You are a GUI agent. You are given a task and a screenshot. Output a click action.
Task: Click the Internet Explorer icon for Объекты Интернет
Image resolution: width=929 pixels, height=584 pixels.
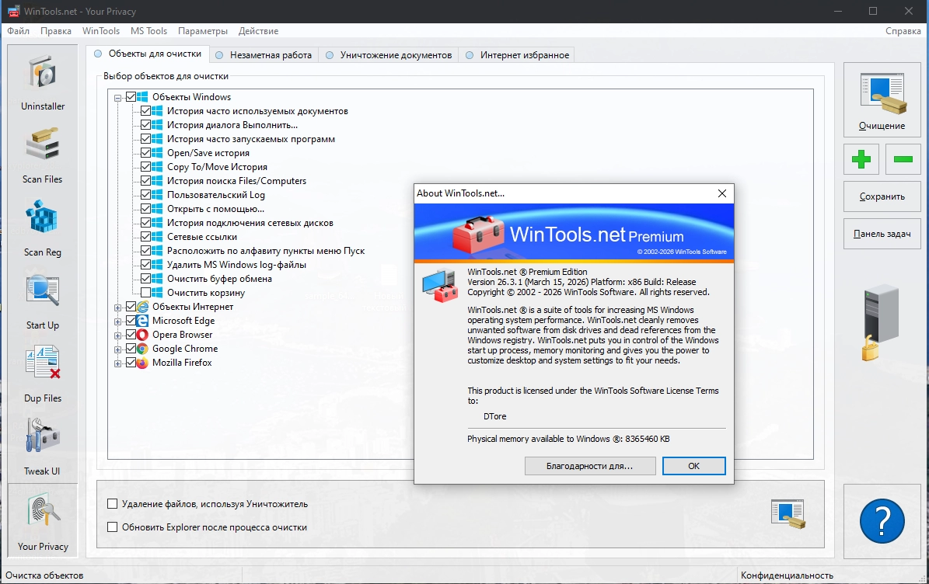(x=142, y=307)
